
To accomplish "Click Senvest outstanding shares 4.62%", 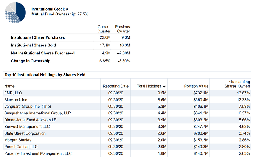I will point(244,127).
